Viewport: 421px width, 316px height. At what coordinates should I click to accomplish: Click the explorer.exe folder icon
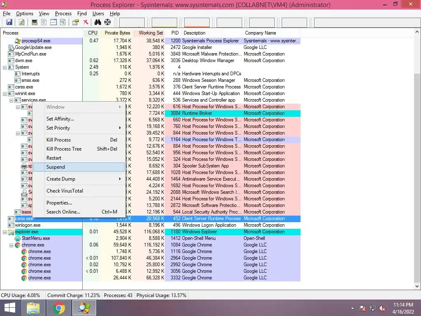coord(11,232)
